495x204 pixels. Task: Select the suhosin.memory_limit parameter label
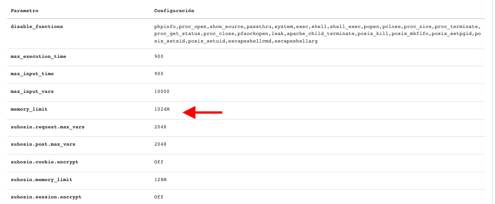pyautogui.click(x=42, y=180)
